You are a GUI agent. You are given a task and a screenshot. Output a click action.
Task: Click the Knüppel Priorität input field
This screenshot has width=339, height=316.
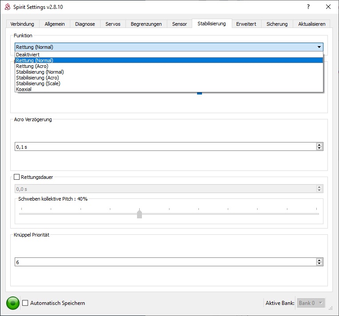tap(165, 262)
